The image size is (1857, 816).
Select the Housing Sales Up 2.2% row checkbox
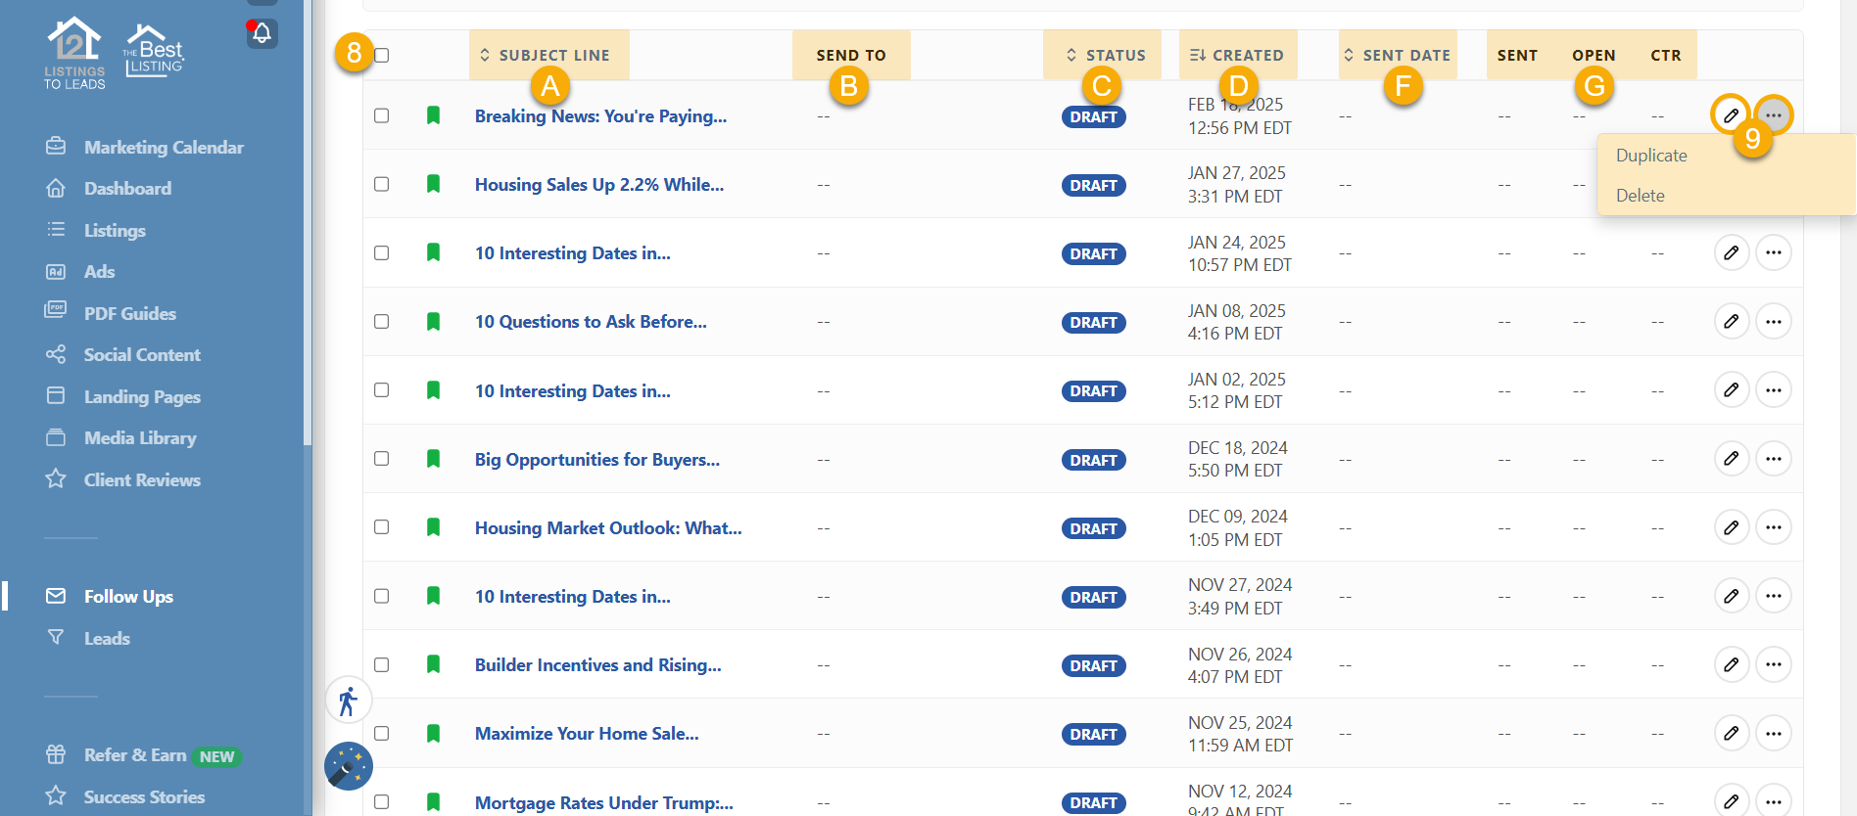382,184
